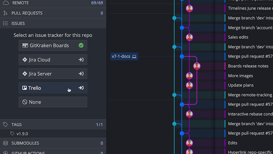Click the v7-1-docs branch label
The width and height of the screenshot is (273, 154).
(x=124, y=56)
